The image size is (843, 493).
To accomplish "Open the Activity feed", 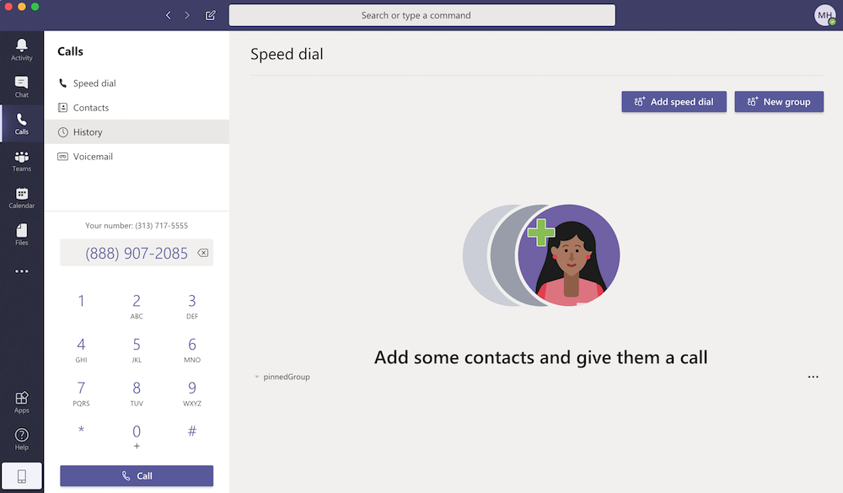I will (22, 50).
